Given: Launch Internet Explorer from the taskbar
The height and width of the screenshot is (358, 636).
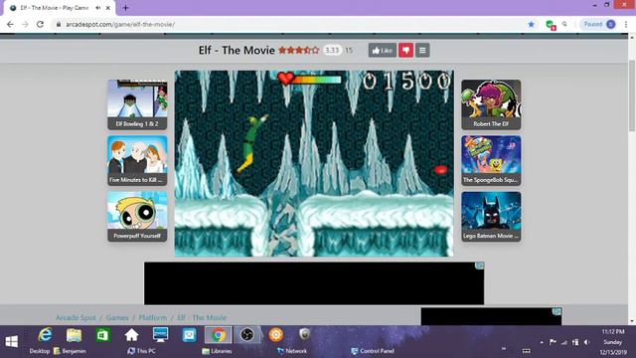Looking at the screenshot, I should tap(45, 335).
